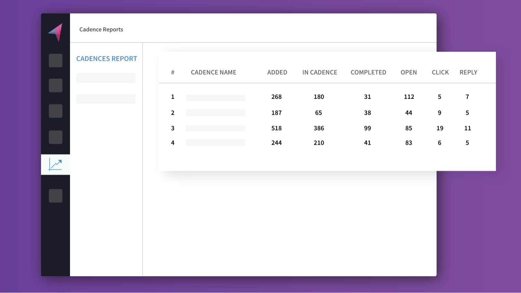Click the first gray sidebar navigation icon
Viewport: 521px width, 293px height.
(55, 60)
